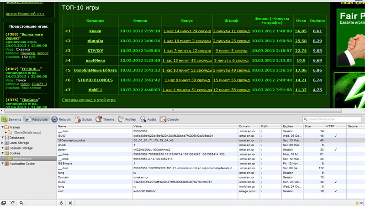Click the dock-to-window icon in status bar
Image resolution: width=365 pixels, height=206 pixels.
point(4,203)
